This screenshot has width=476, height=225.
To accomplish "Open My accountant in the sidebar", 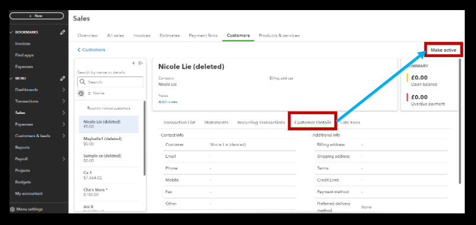I will 29,194.
